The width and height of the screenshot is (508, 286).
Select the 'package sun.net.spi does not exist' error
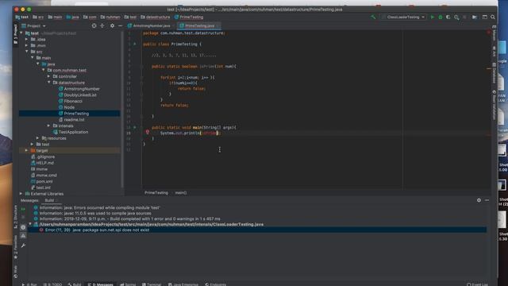coord(257,230)
